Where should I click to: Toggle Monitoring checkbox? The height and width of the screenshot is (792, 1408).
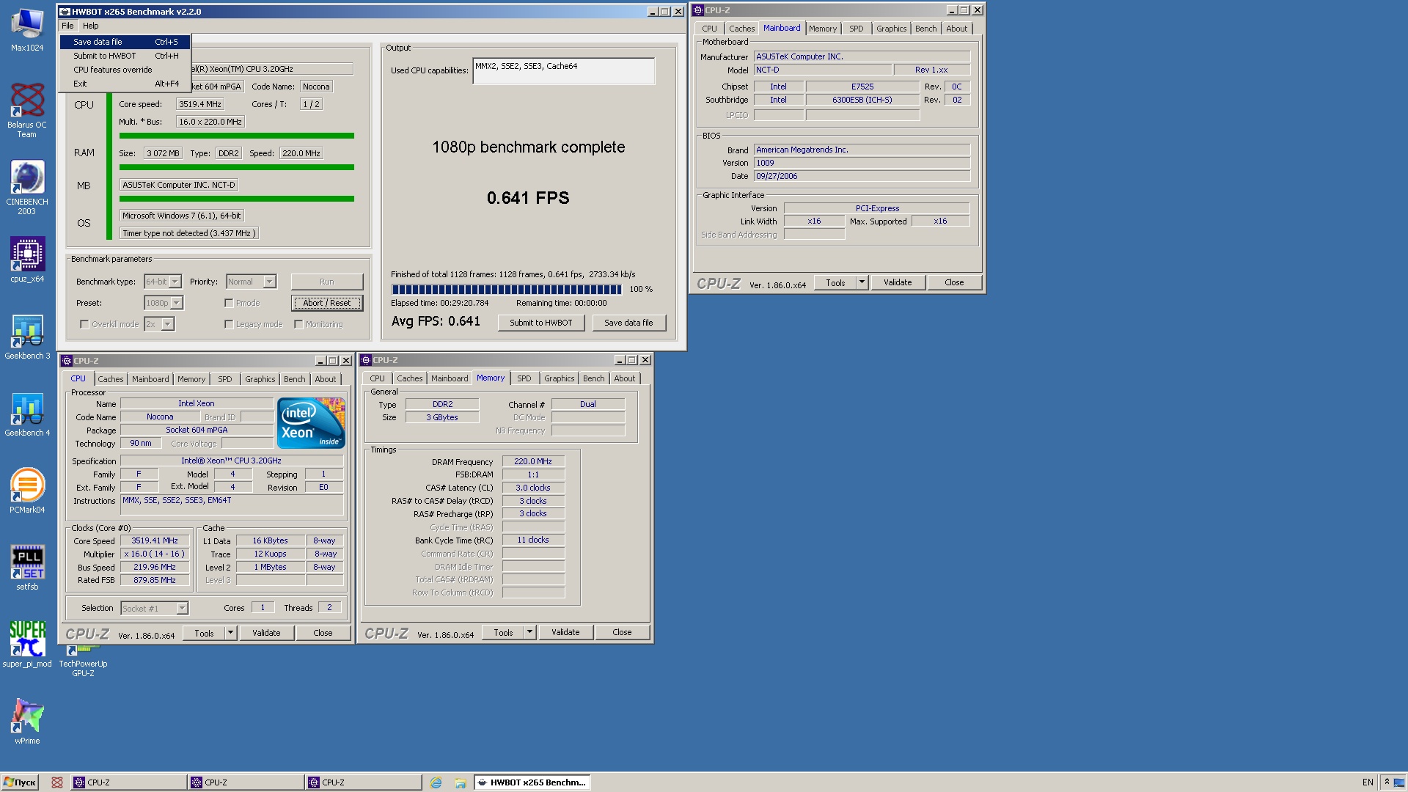(298, 324)
